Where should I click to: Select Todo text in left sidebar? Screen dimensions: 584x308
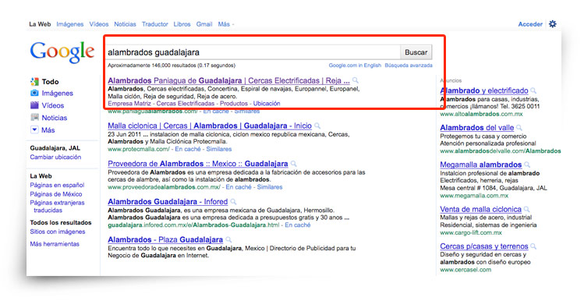(x=50, y=82)
